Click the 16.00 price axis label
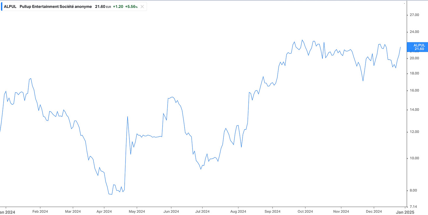The image size is (428, 215). tap(414, 90)
